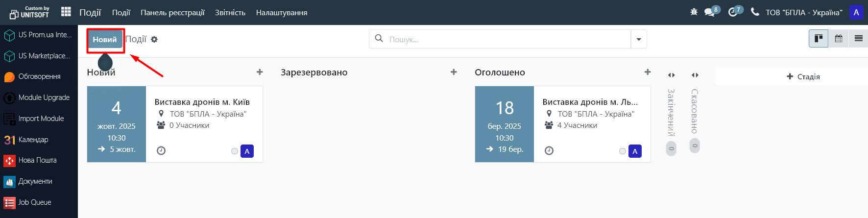Open the activities clock icon in top bar

point(733,12)
